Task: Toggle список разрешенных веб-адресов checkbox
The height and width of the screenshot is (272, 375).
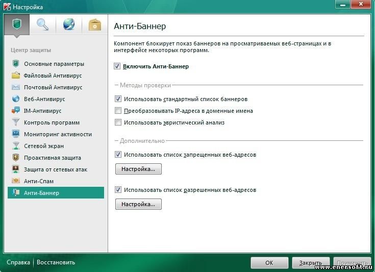Action: click(118, 190)
